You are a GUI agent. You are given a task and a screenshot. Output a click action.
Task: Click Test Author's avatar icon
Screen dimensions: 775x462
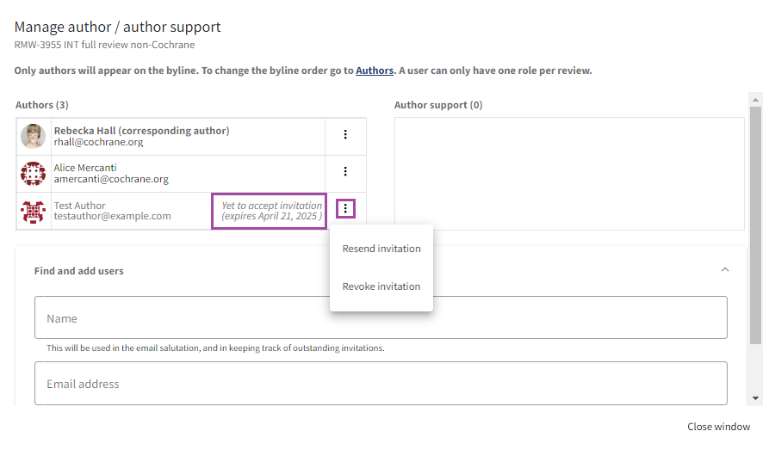pos(33,210)
